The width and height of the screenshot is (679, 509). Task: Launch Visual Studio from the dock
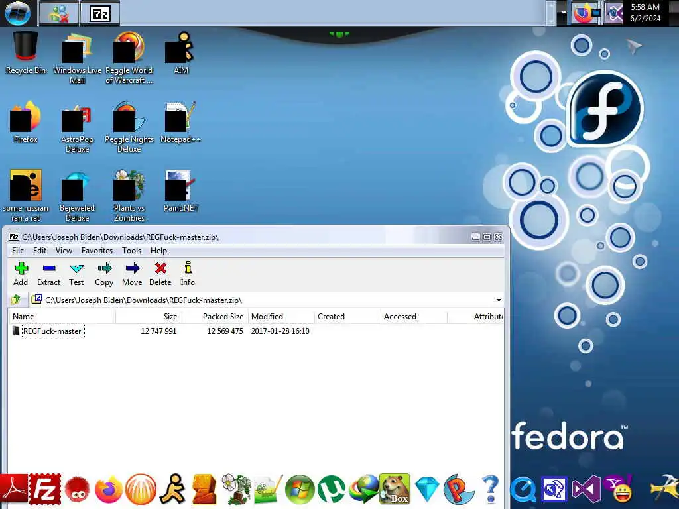(586, 490)
